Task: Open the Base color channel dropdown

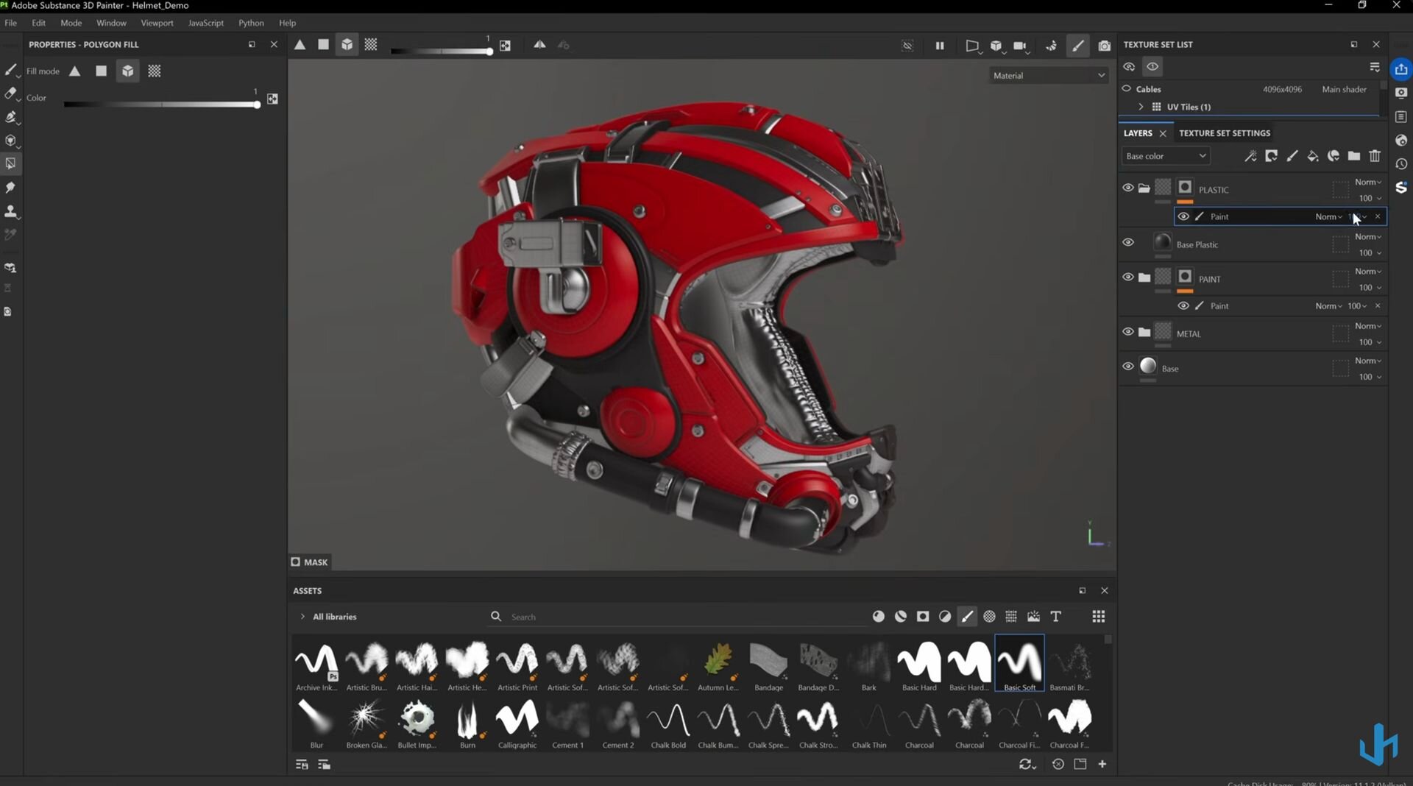Action: (x=1166, y=156)
